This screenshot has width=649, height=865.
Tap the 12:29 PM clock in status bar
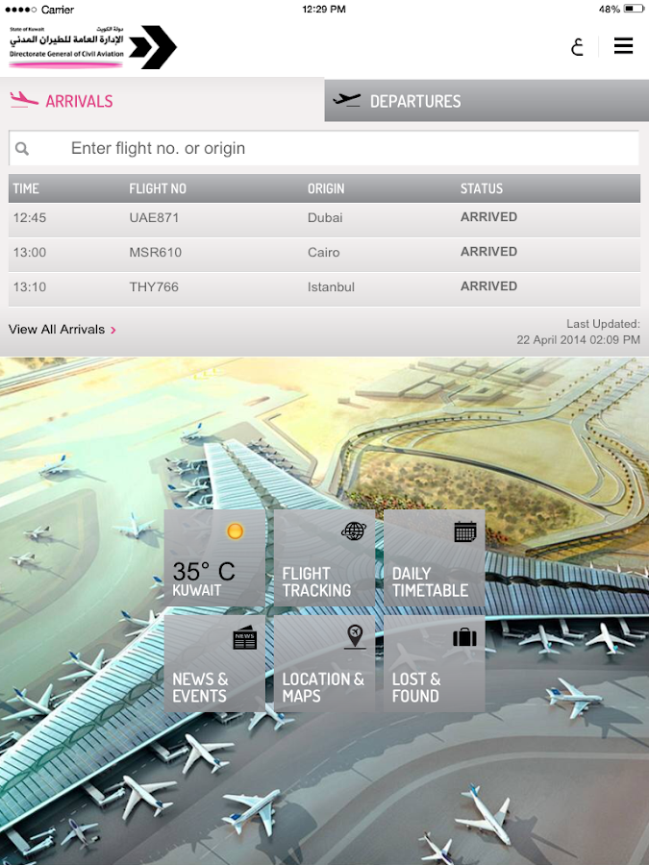324,10
